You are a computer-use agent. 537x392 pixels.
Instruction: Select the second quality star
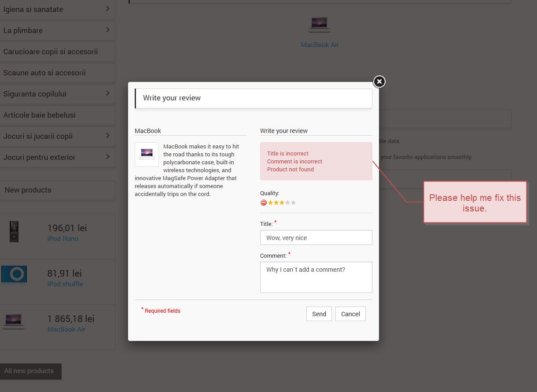click(276, 203)
